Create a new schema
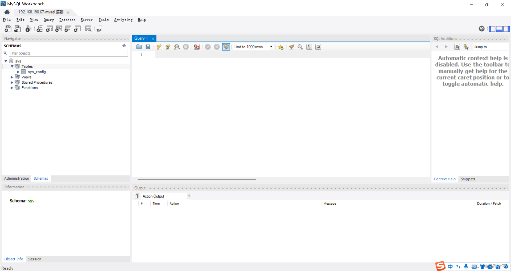This screenshot has width=511, height=271. click(x=40, y=29)
